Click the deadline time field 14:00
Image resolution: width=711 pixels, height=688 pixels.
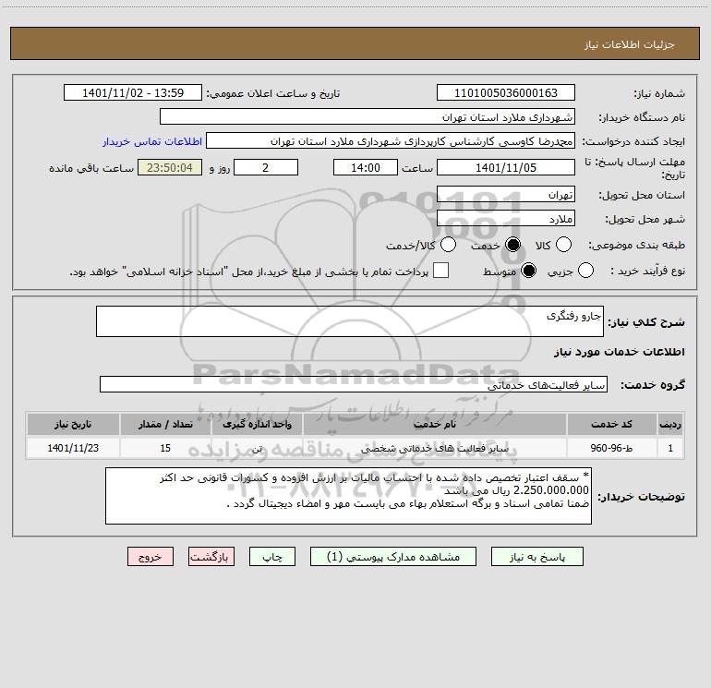(x=366, y=167)
